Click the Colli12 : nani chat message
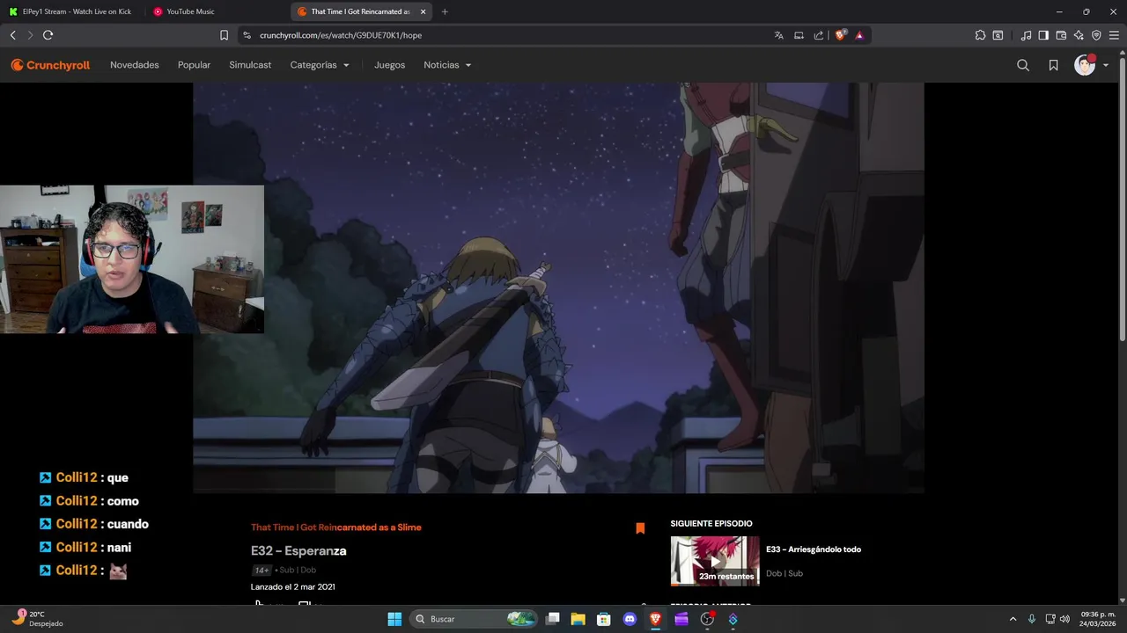 (x=85, y=547)
